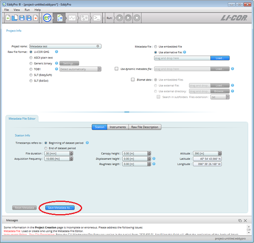Click the New Project toolbar icon
Screen dimensions: 254x243
8,18
